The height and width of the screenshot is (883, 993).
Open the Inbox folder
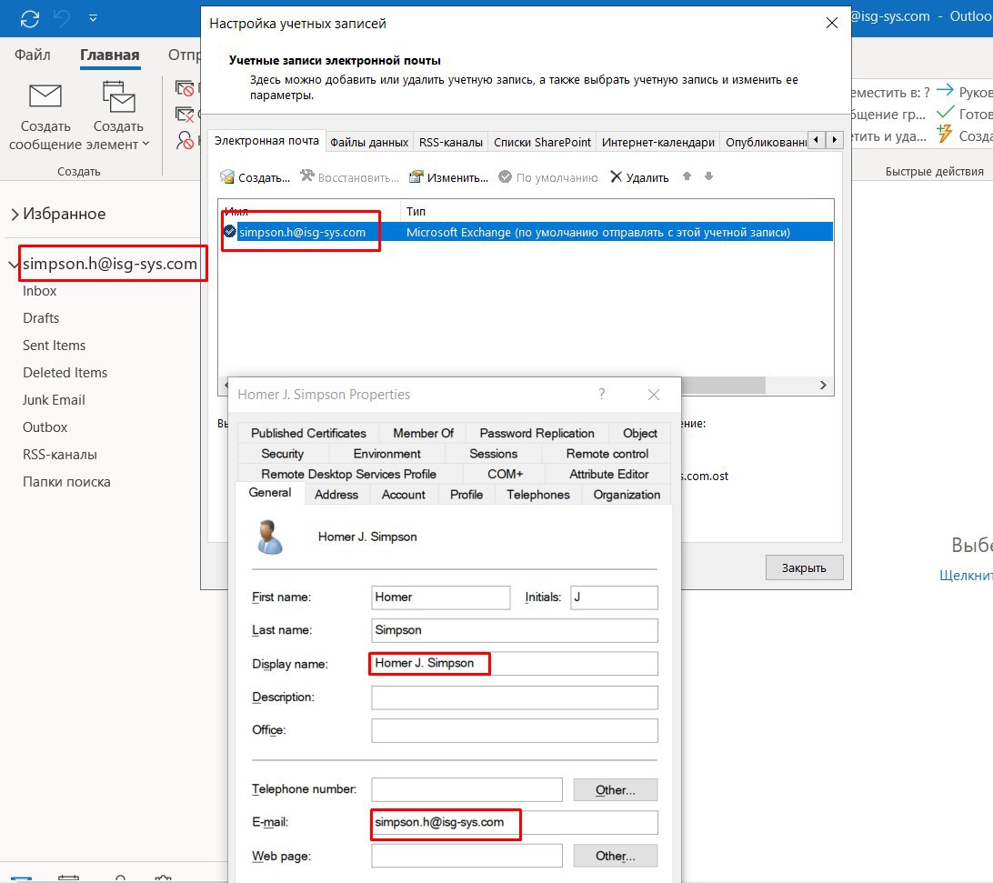[39, 291]
